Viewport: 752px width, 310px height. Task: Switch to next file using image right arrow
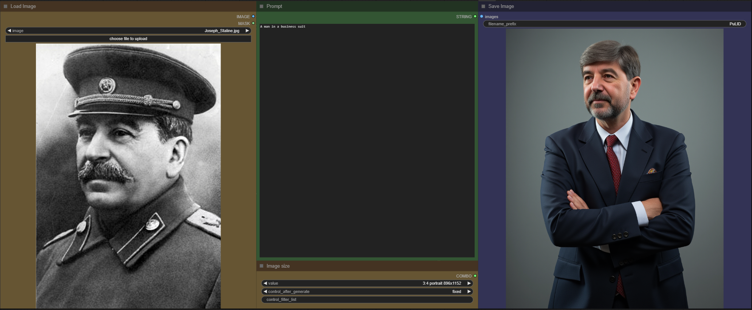(x=247, y=31)
